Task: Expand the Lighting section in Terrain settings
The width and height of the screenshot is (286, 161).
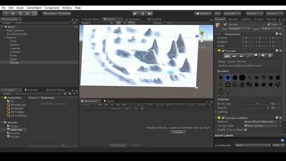Action: (216, 112)
